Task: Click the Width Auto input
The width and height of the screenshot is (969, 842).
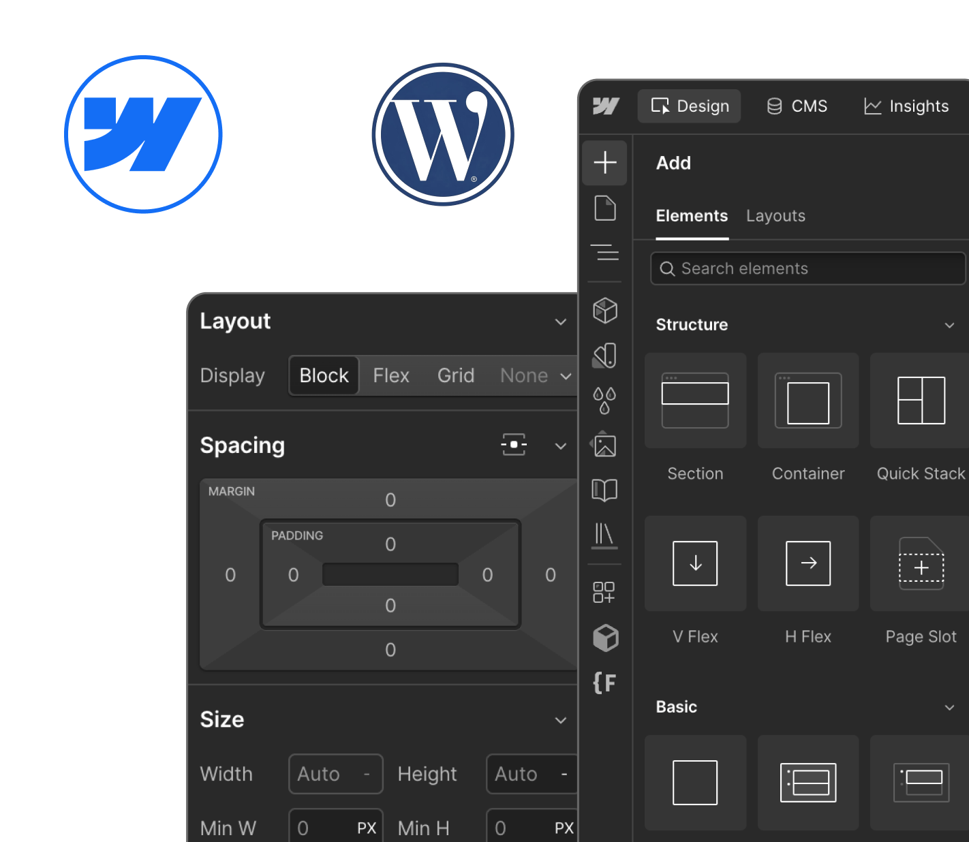Action: point(336,774)
